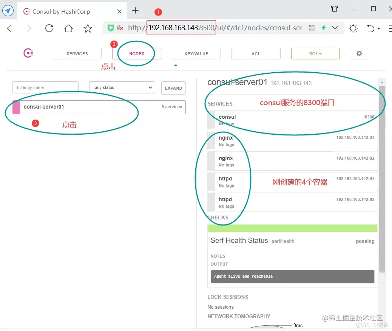Screen dimensions: 392x331
Task: Click the 192.168.163.143 node address text
Action: coord(291,83)
